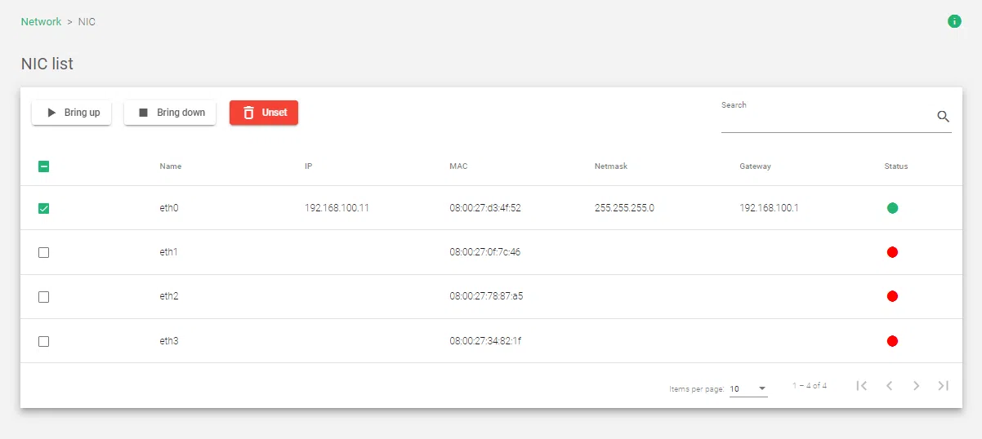
Task: Click the red status dot for eth3
Action: click(x=892, y=341)
